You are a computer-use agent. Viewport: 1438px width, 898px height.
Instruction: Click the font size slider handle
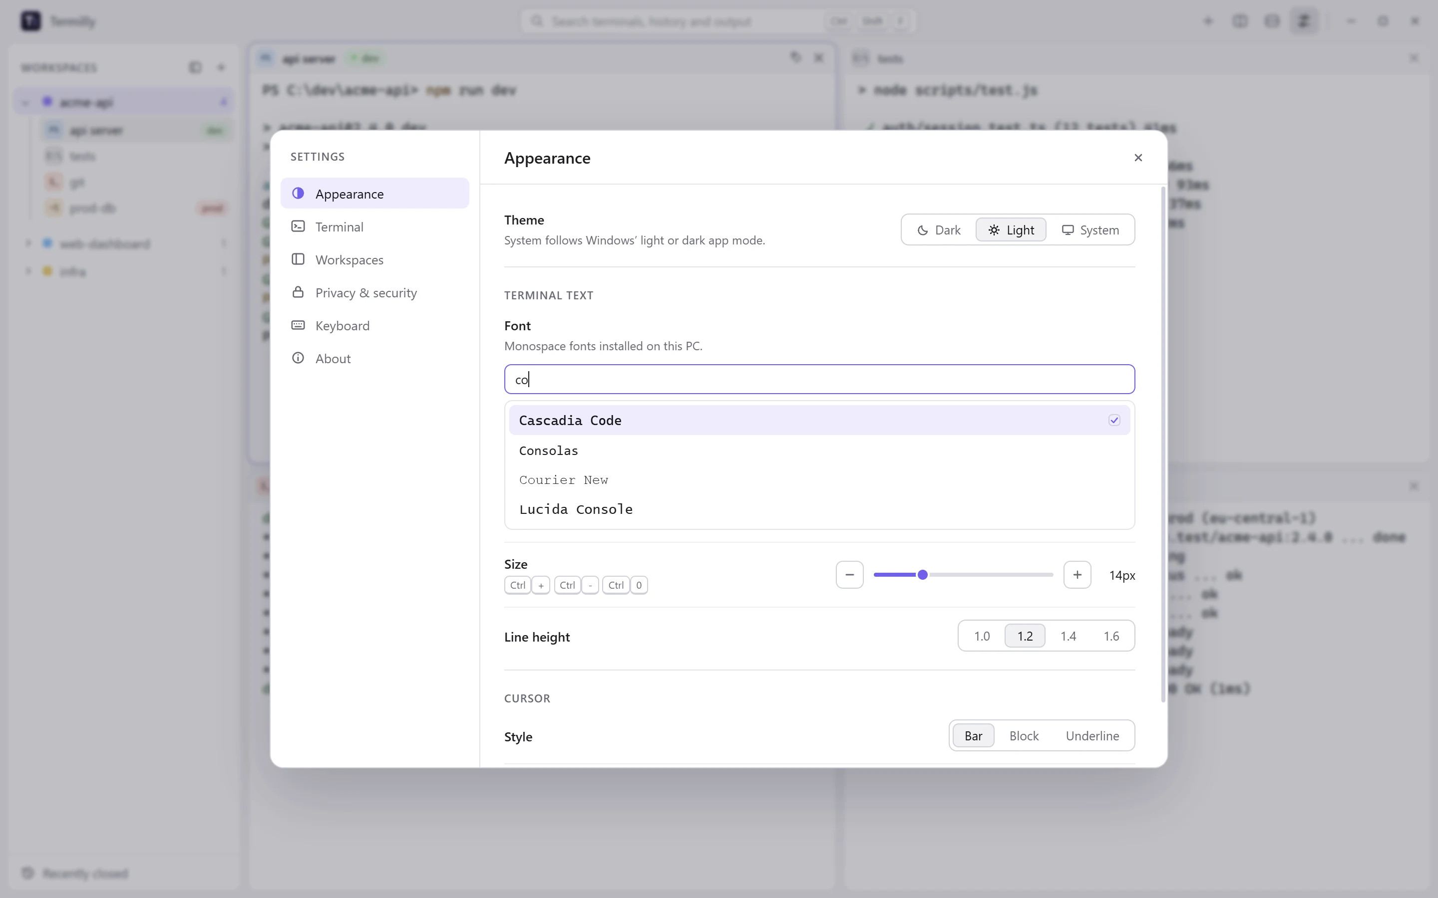tap(922, 575)
